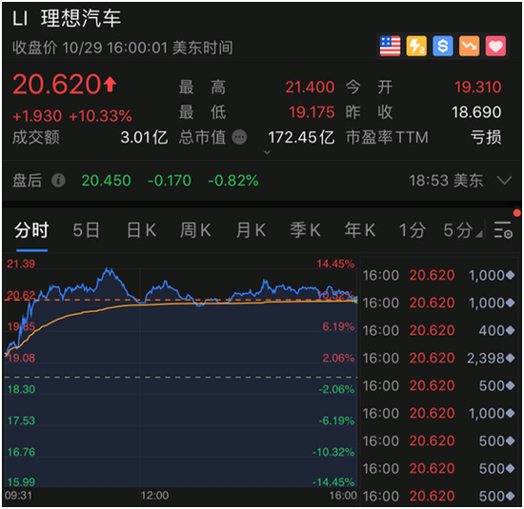The height and width of the screenshot is (509, 524).
Task: Select the 周K chart tab
Action: pos(195,230)
